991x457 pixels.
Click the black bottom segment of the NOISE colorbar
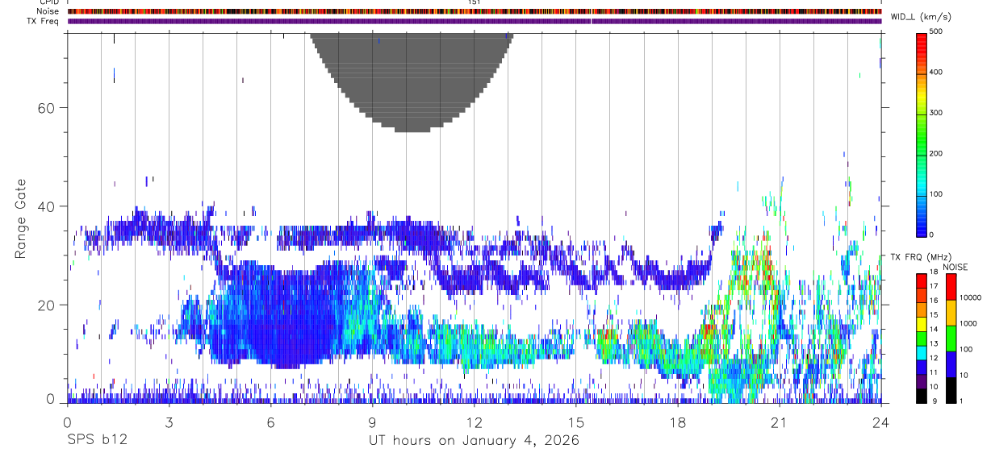pos(951,390)
